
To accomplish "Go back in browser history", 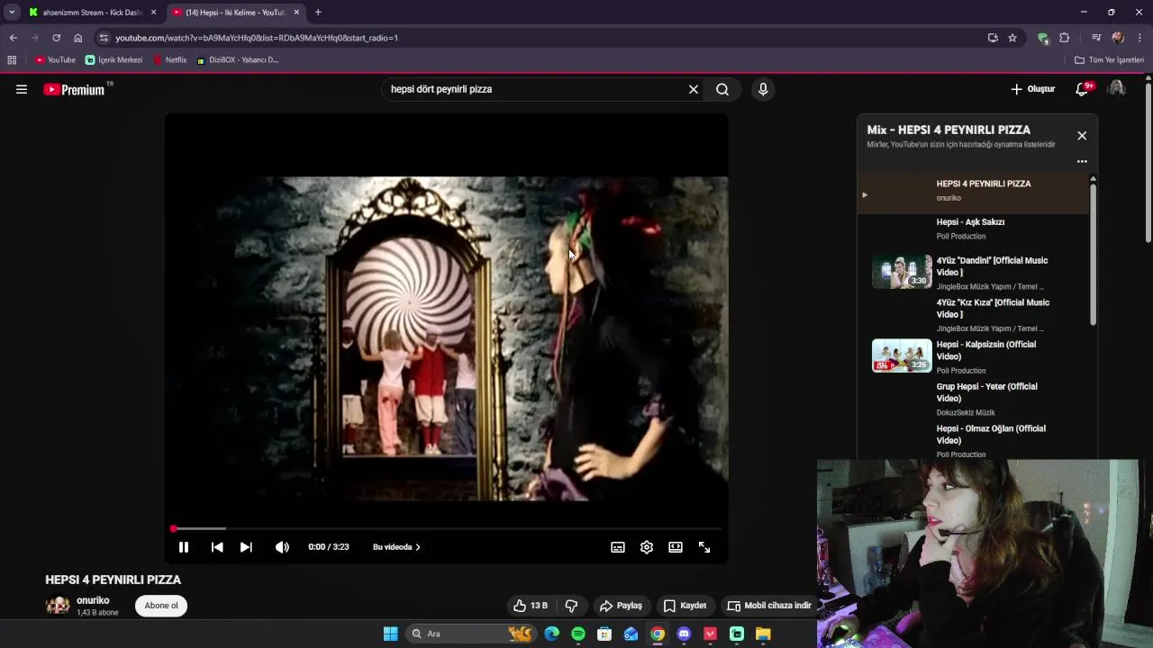I will point(13,38).
